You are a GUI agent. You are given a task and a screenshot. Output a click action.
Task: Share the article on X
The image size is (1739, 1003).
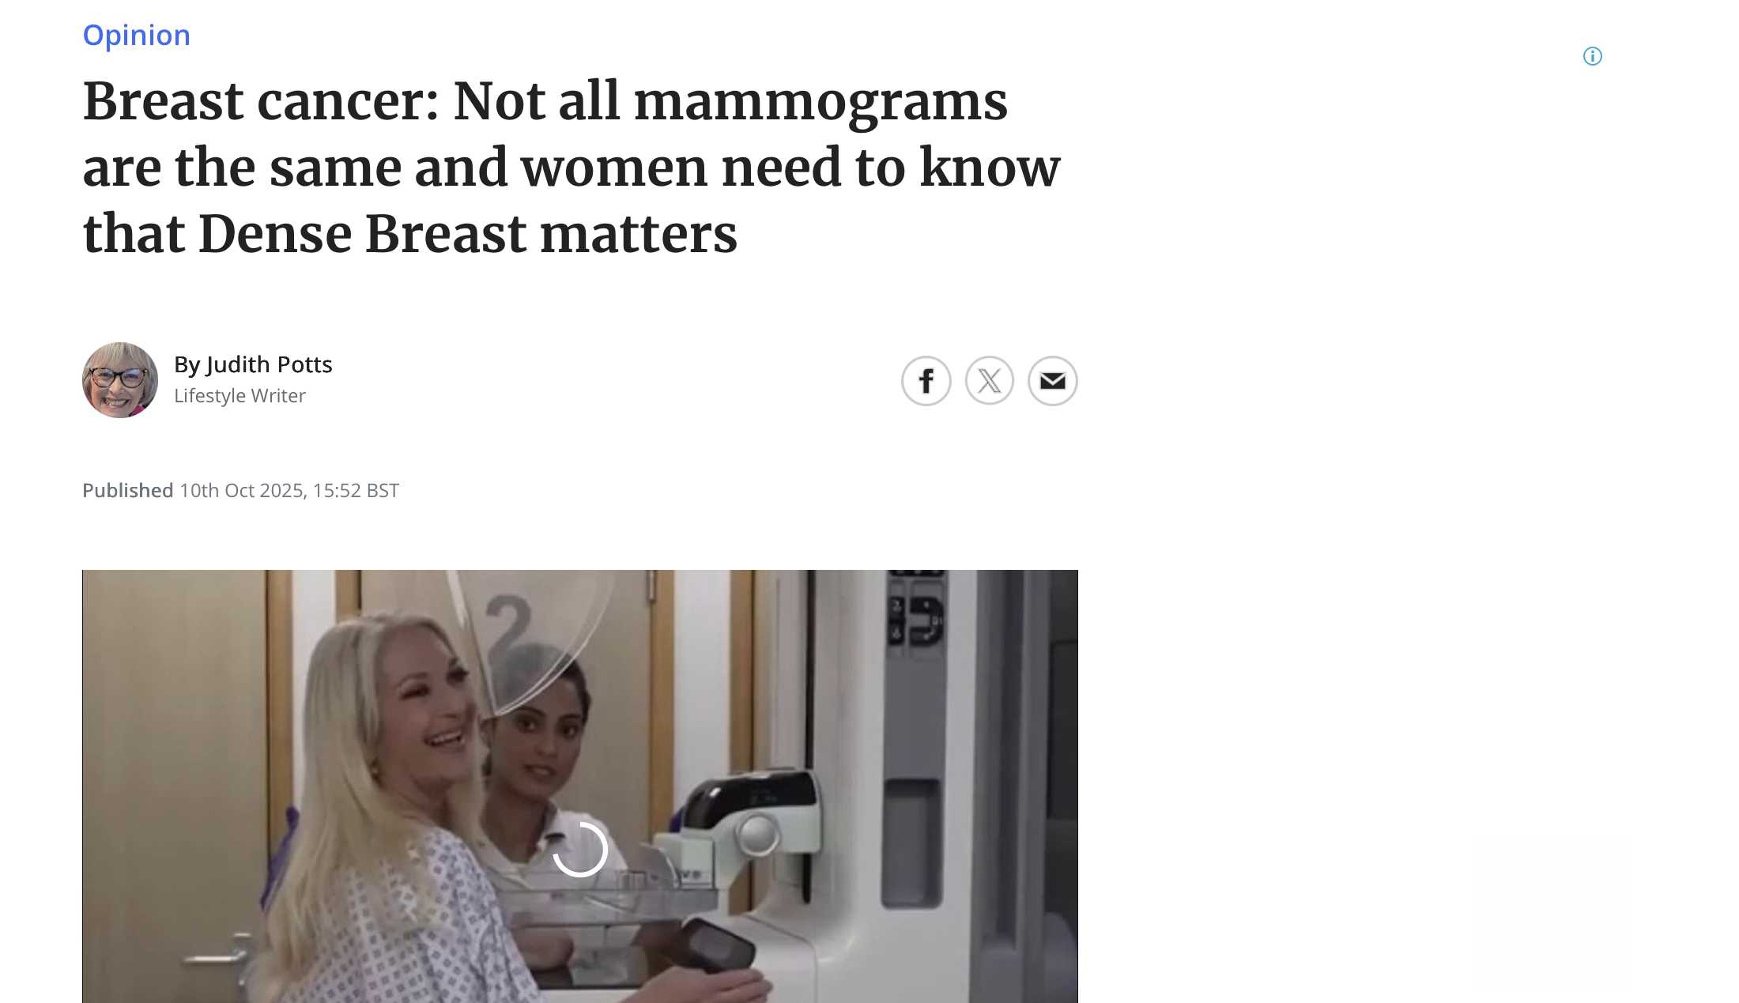pos(989,381)
